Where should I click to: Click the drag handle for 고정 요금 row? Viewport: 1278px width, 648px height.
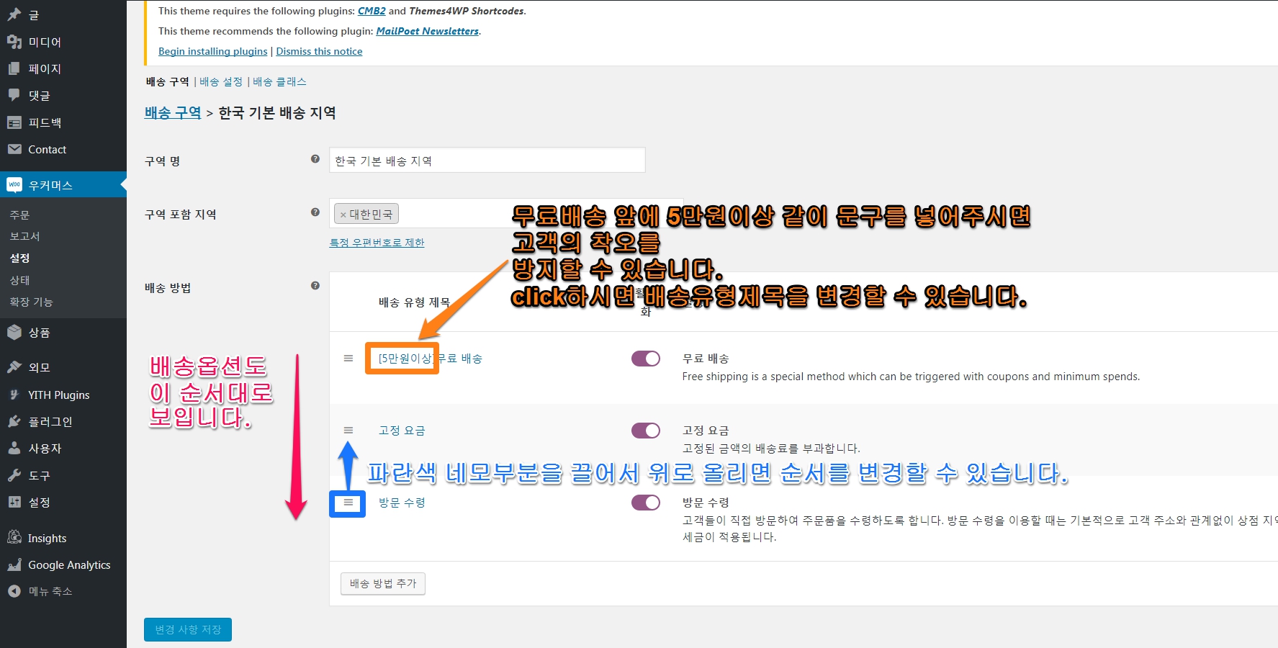pyautogui.click(x=348, y=431)
